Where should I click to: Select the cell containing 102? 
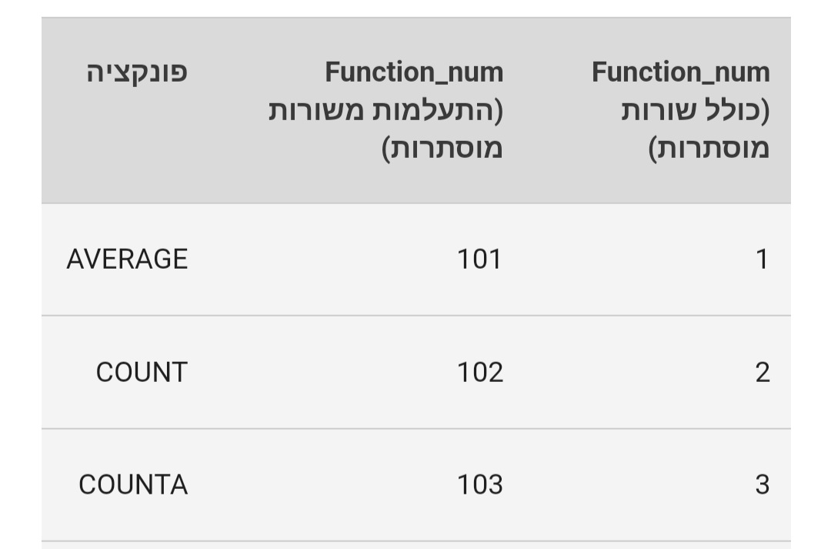(x=479, y=373)
